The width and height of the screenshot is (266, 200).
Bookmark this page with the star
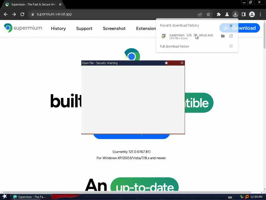coord(208,14)
